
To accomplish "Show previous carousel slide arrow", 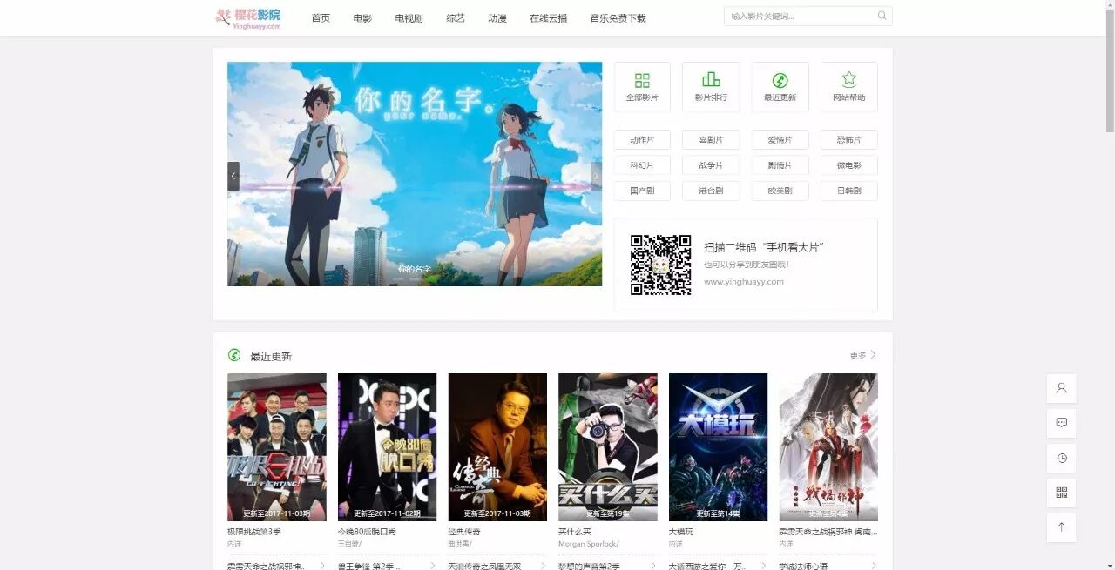I will tap(233, 176).
